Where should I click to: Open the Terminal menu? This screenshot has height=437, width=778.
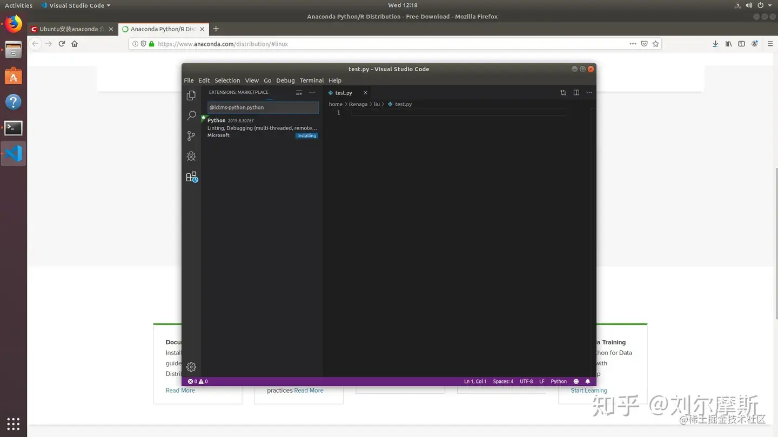pos(312,80)
